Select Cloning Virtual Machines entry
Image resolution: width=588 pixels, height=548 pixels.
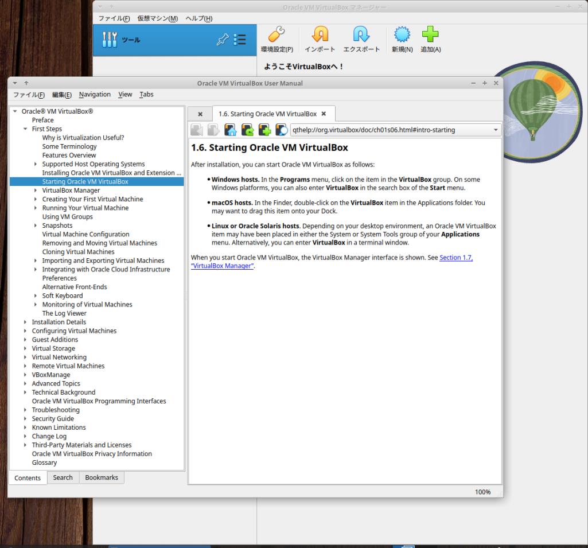(x=79, y=252)
